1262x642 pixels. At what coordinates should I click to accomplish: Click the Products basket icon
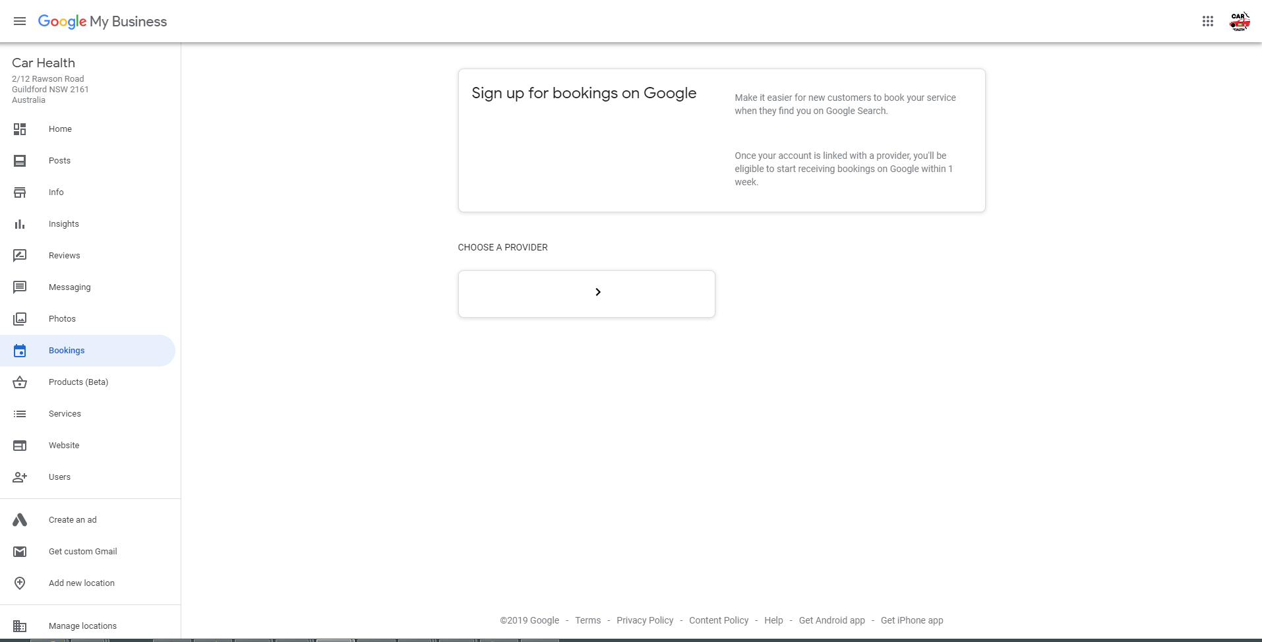point(20,382)
